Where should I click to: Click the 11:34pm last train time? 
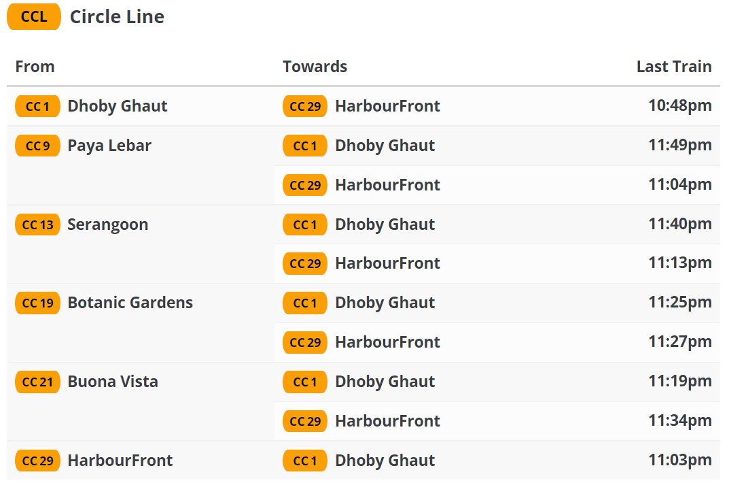click(x=679, y=421)
